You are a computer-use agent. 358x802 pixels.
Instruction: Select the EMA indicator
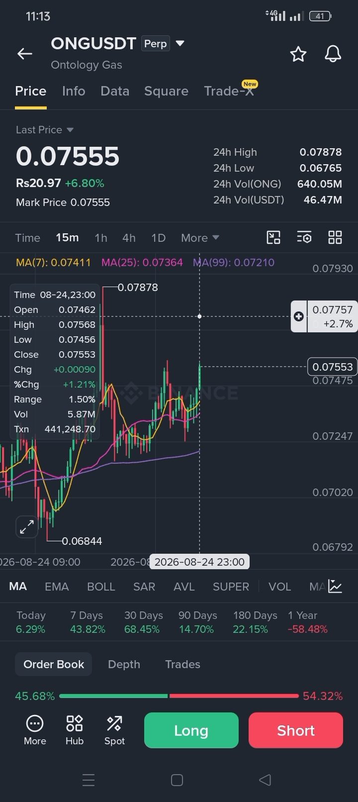coord(57,587)
